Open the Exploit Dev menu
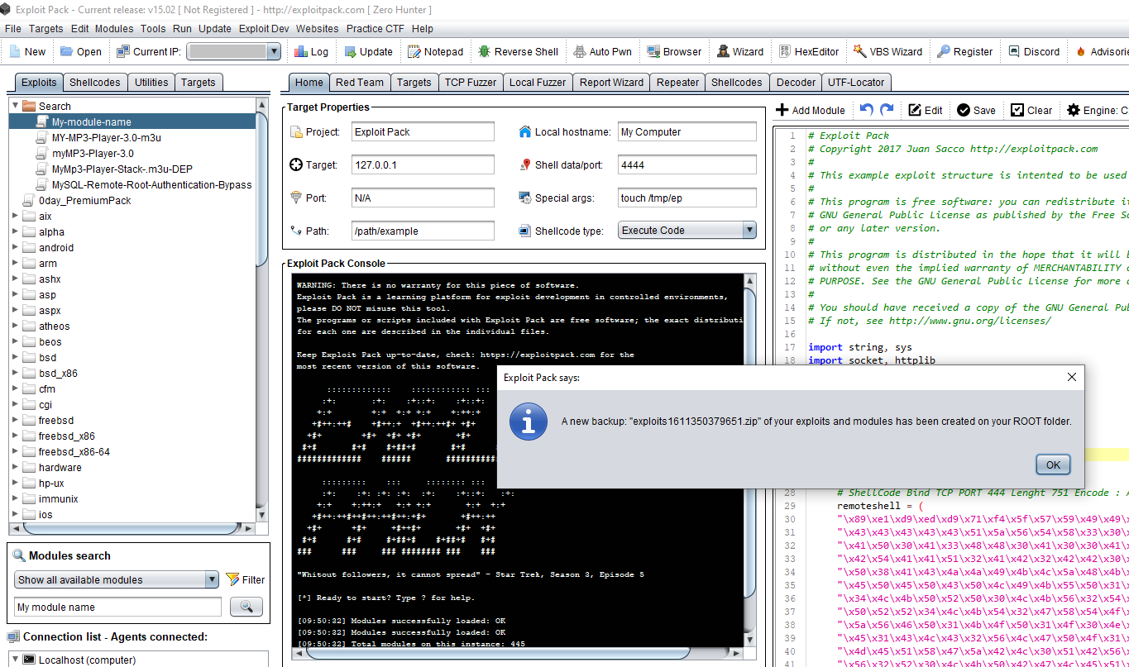 point(264,28)
